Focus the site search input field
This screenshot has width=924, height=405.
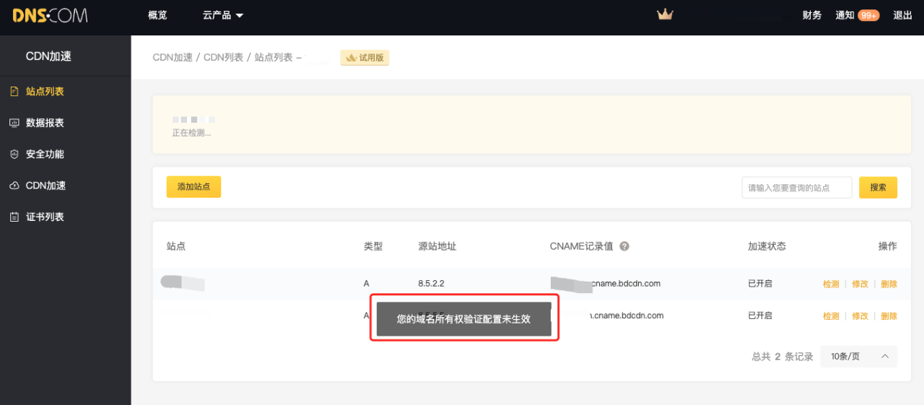(796, 188)
